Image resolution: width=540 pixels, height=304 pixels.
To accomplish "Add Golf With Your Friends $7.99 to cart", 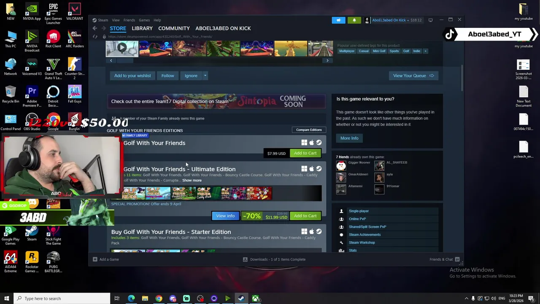I will (x=305, y=153).
